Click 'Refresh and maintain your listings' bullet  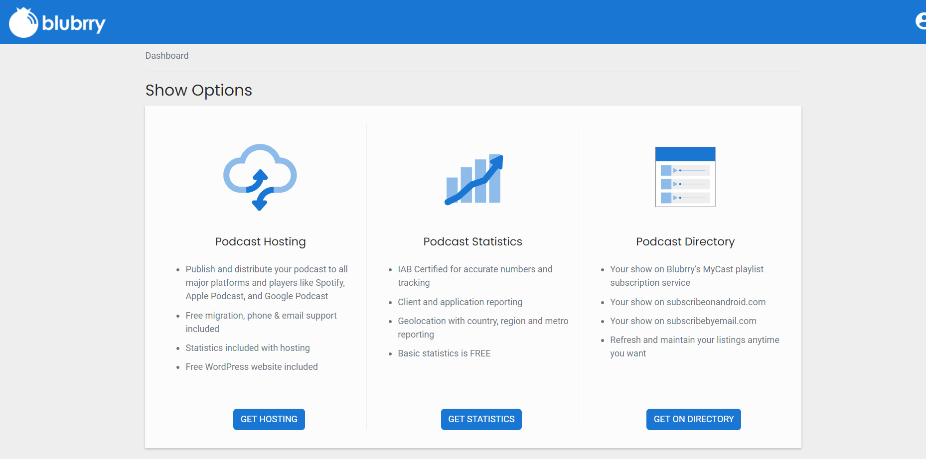tap(695, 346)
